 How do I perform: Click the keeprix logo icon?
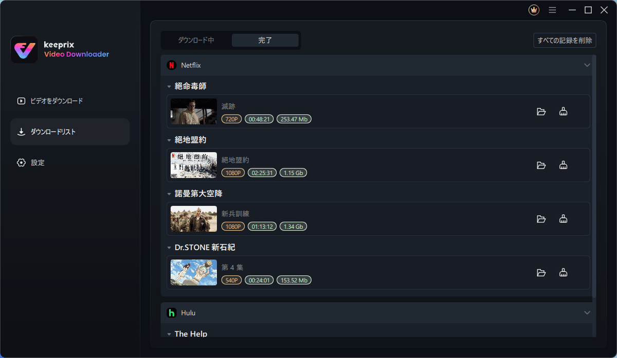[x=24, y=50]
